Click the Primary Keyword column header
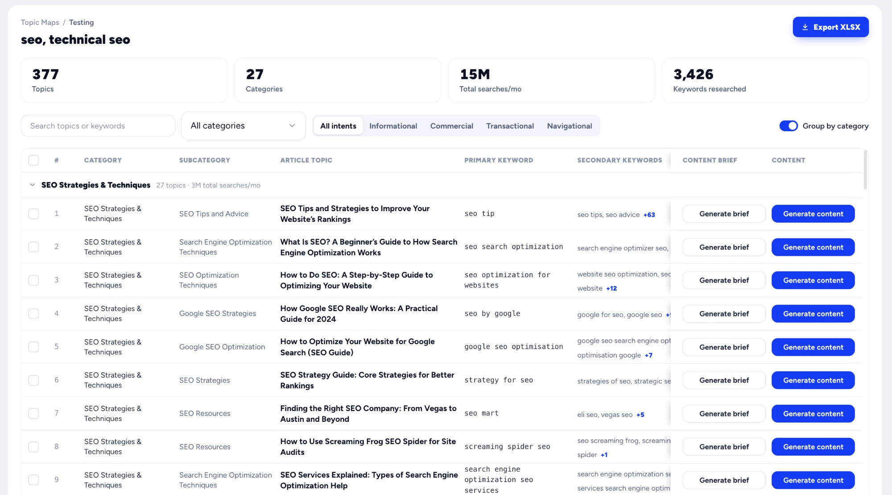 [x=499, y=160]
